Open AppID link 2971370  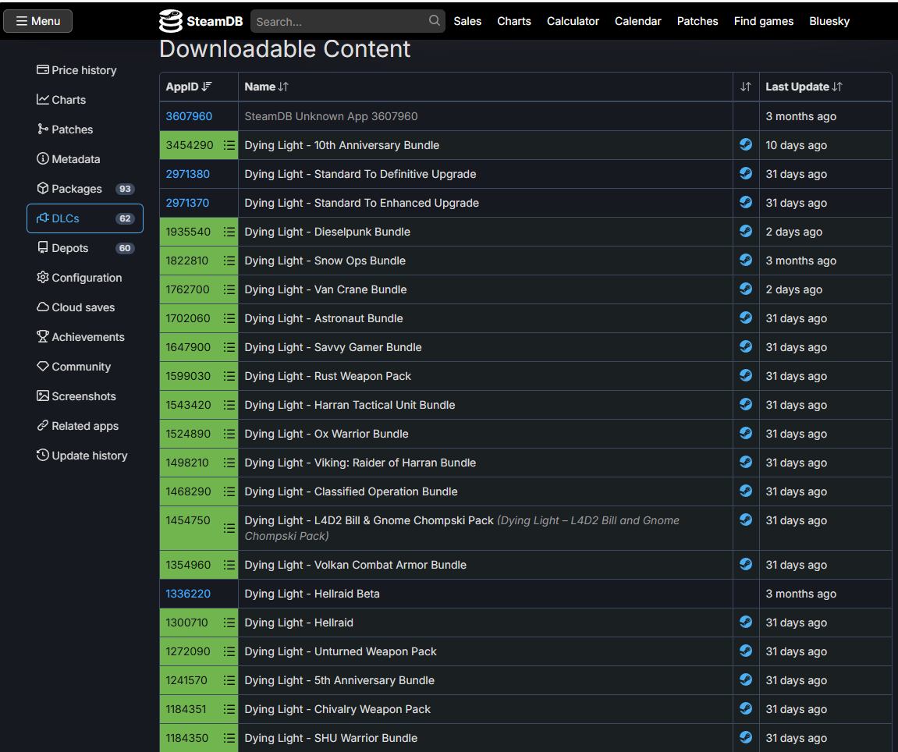(187, 203)
